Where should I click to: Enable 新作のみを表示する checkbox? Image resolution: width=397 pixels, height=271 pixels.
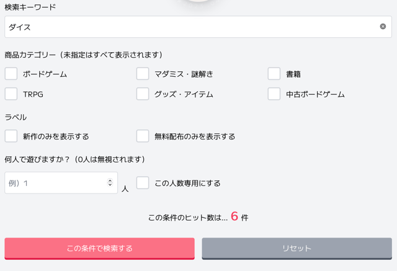coord(11,136)
